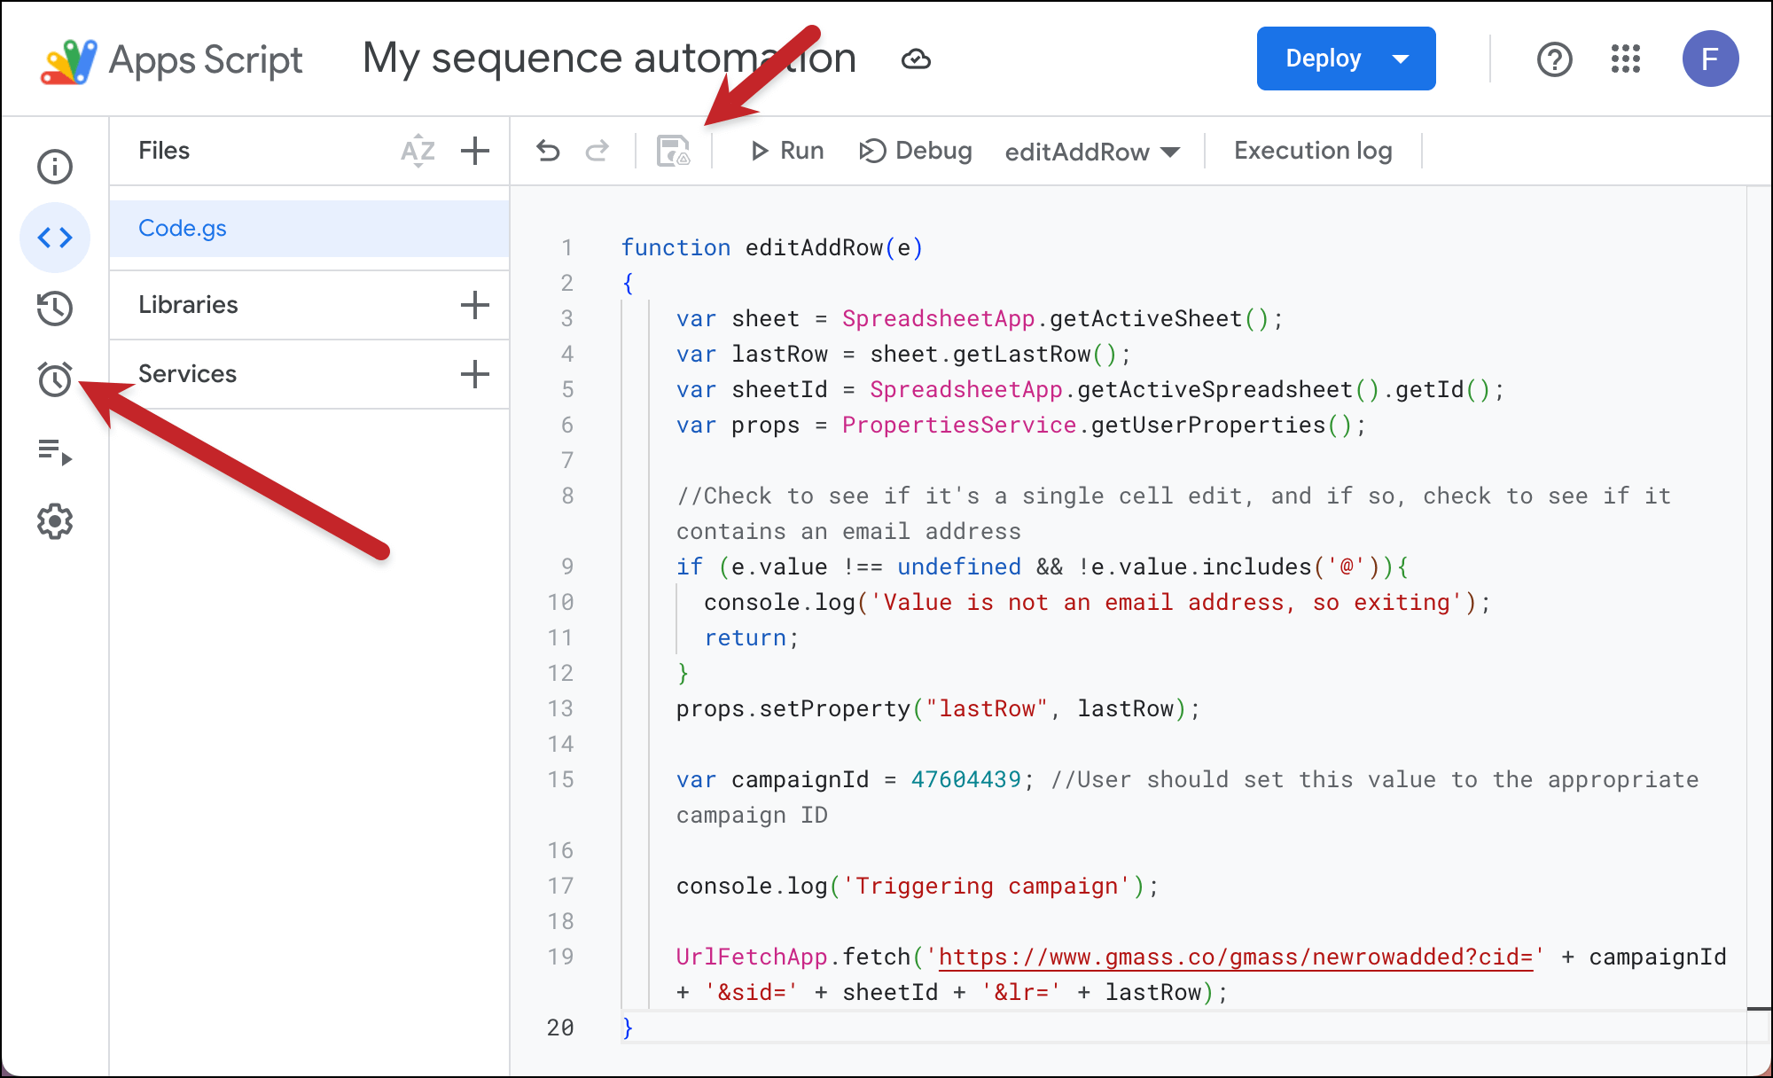Screen dimensions: 1773x1078
Task: Add a library with the plus button
Action: (475, 305)
